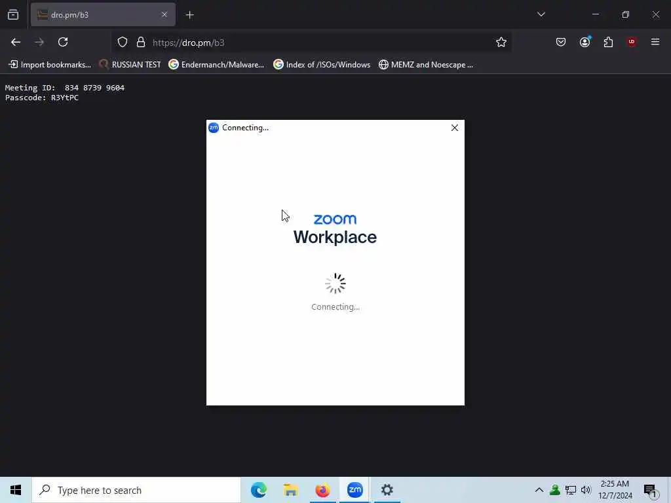The width and height of the screenshot is (671, 503).
Task: Open the MEMZ and Noescape ... bookmark
Action: [426, 65]
